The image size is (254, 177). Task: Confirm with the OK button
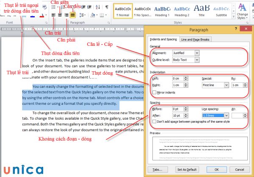[217, 170]
